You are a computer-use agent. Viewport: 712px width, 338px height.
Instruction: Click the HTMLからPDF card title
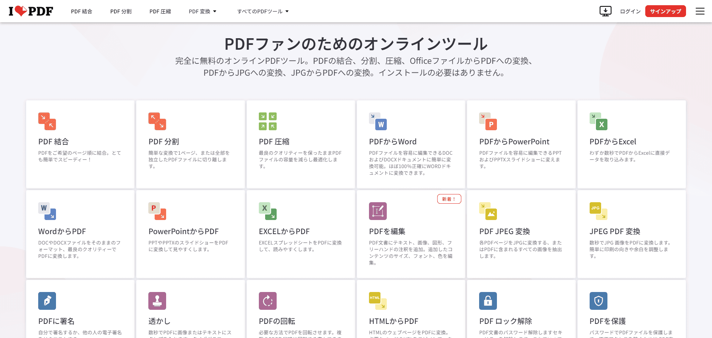tap(393, 321)
